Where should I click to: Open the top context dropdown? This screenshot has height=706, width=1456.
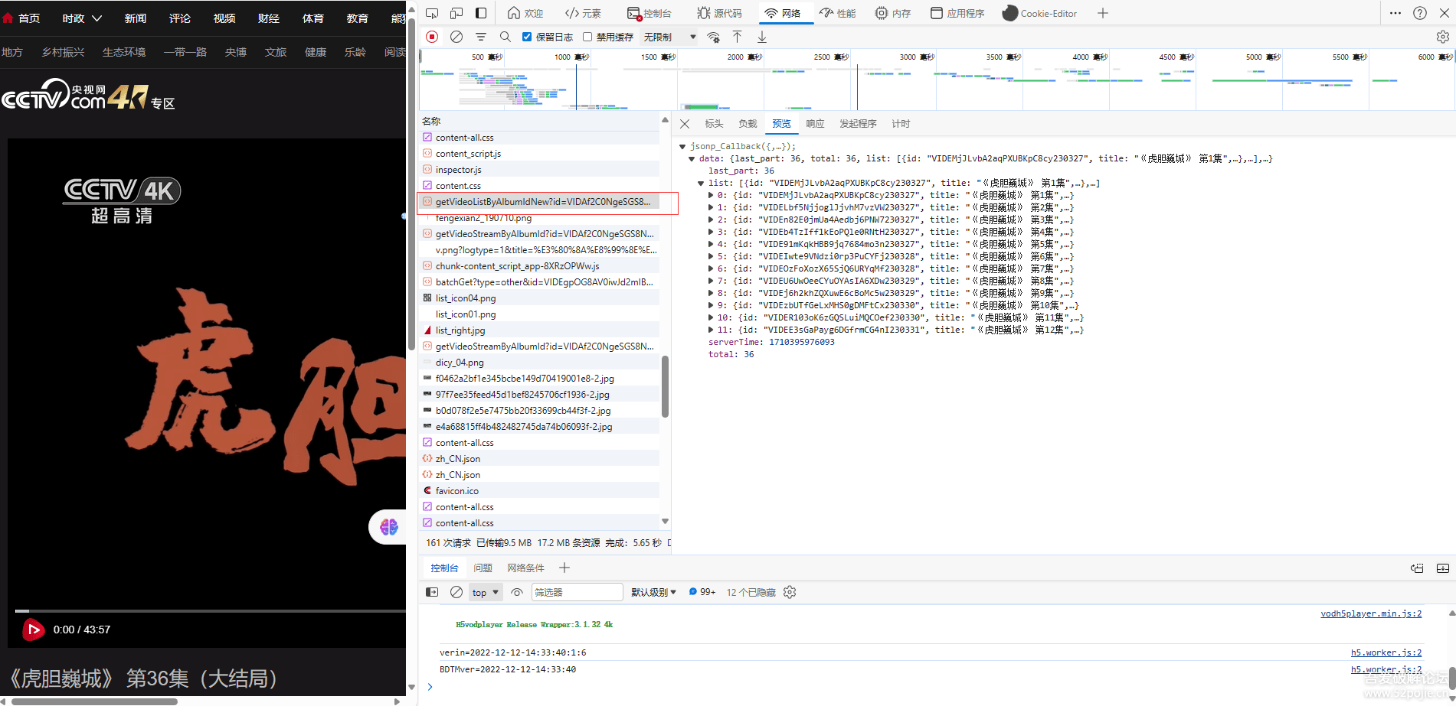pyautogui.click(x=486, y=592)
